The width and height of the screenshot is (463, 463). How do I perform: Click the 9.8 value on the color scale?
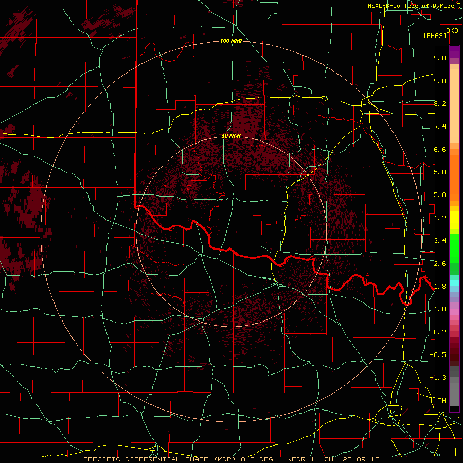(x=440, y=58)
